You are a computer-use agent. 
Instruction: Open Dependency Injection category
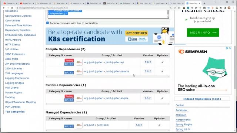tap(18, 30)
